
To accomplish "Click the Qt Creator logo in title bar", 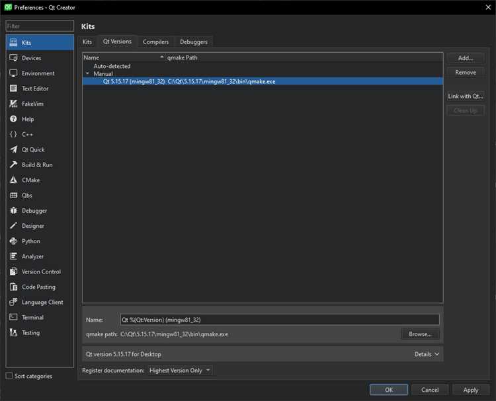I will [8, 7].
